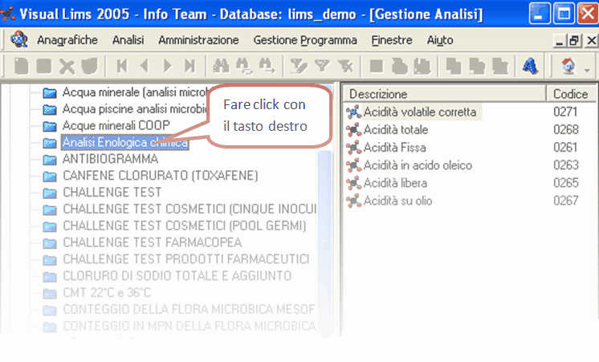The height and width of the screenshot is (362, 599).
Task: Click the plain funnel filter icon
Action: 322,66
